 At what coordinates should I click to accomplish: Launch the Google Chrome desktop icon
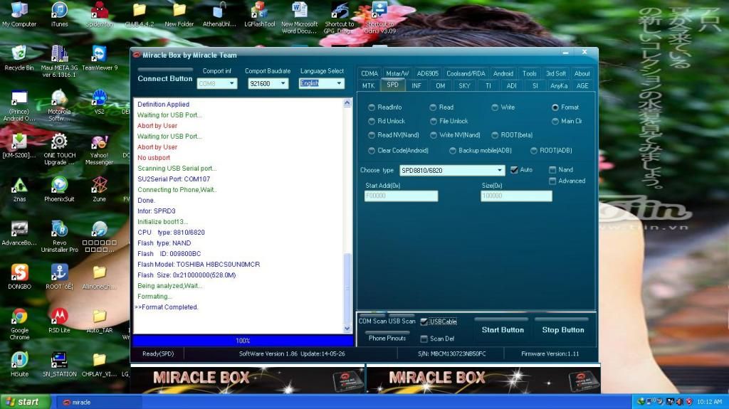pyautogui.click(x=19, y=324)
